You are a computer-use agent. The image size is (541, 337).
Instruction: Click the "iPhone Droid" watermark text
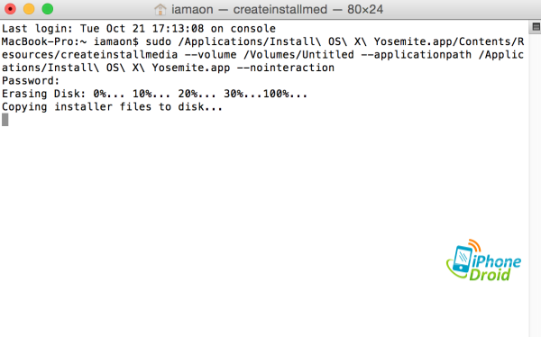[495, 268]
